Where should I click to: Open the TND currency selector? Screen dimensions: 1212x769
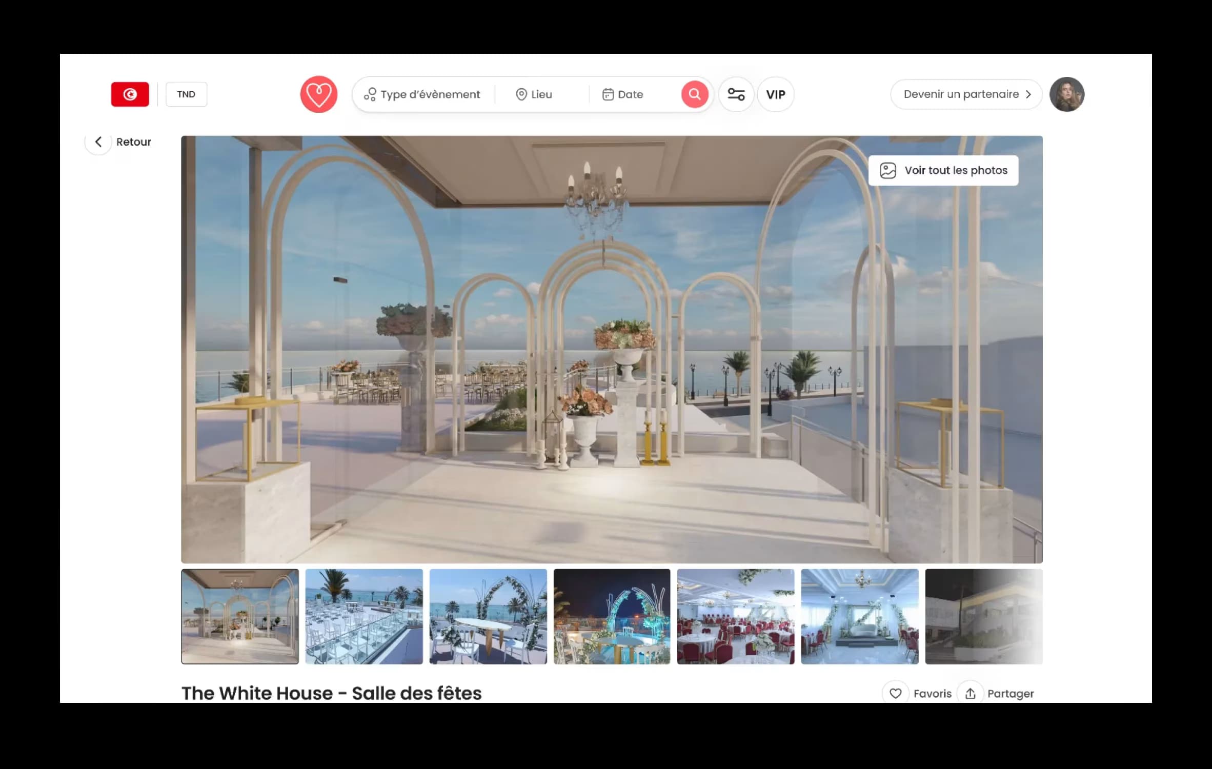click(186, 94)
